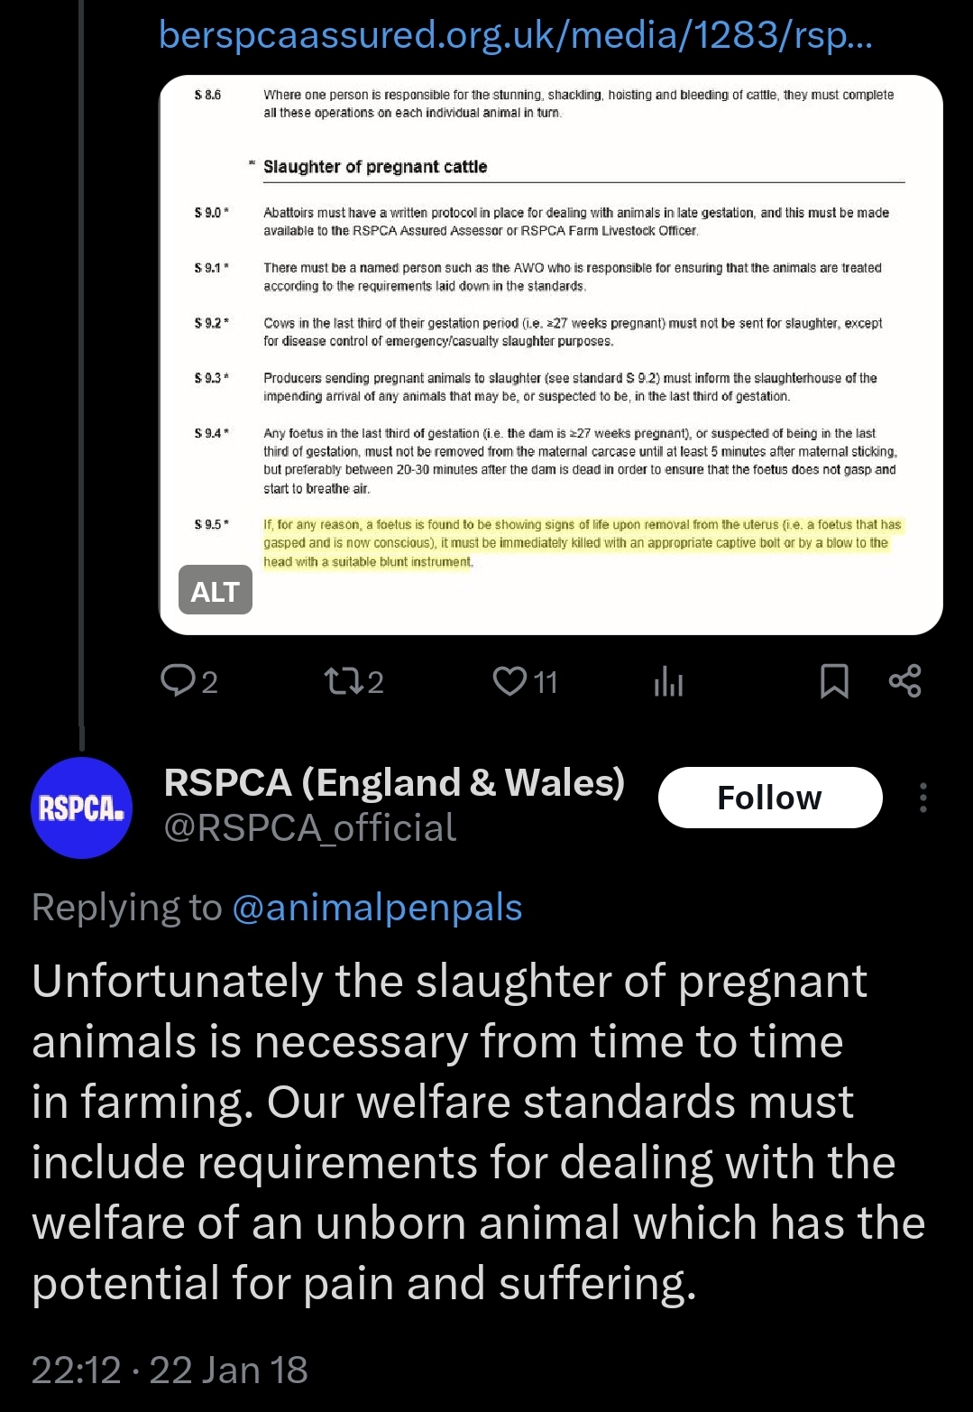973x1412 pixels.
Task: Open the RSPCA (England & Wales) display name
Action: pos(394,783)
